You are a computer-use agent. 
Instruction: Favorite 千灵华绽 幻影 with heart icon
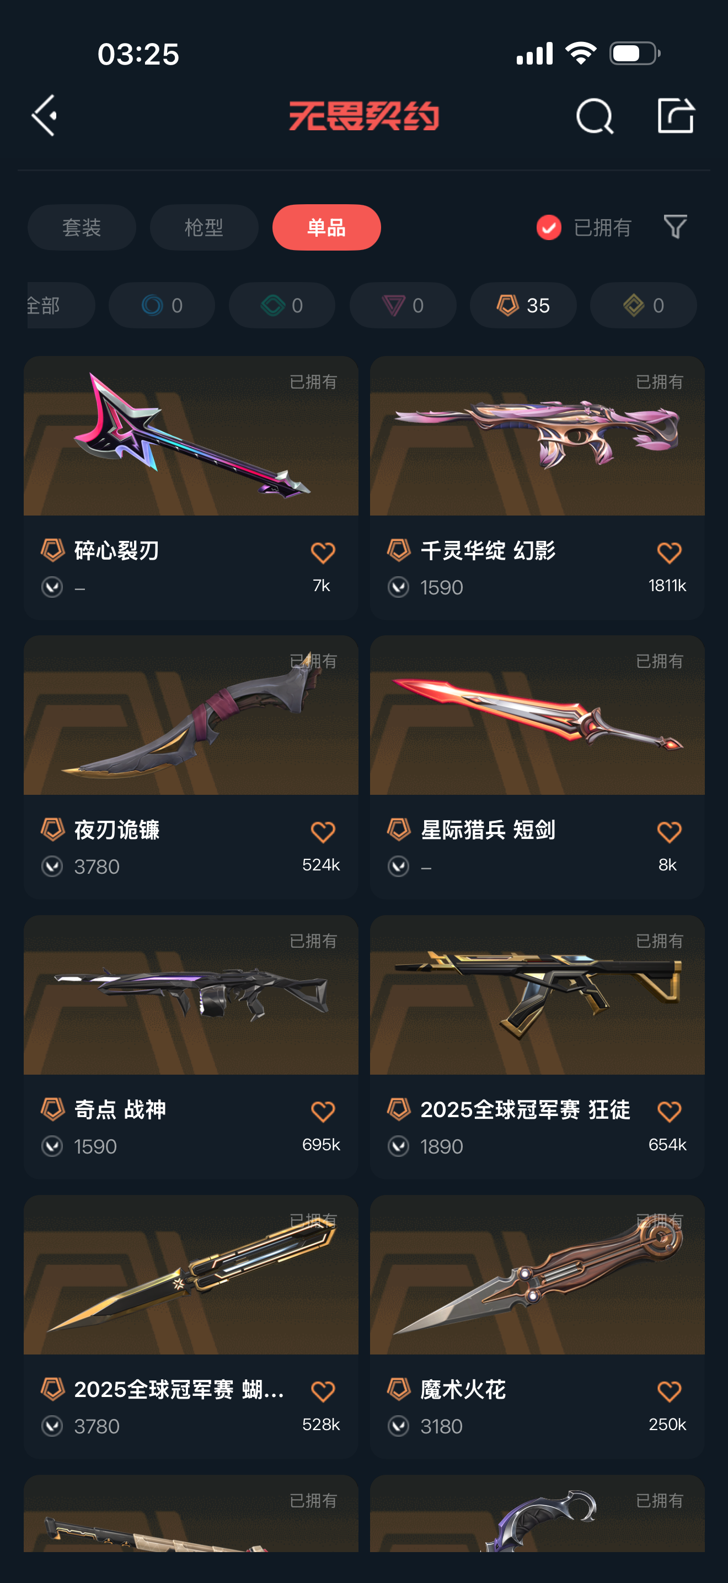pyautogui.click(x=669, y=553)
